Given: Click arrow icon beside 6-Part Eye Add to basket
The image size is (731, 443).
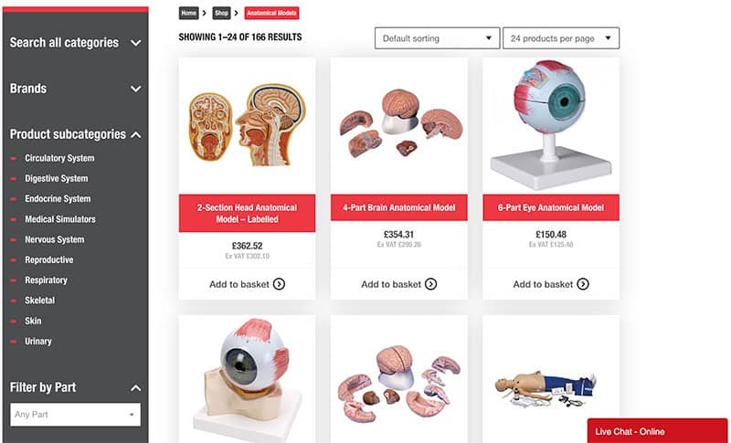Looking at the screenshot, I should coord(583,284).
